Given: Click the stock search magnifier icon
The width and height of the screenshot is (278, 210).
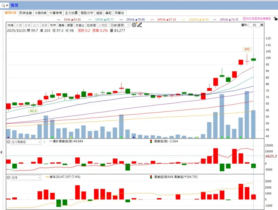Looking at the screenshot, I should pyautogui.click(x=3, y=5).
